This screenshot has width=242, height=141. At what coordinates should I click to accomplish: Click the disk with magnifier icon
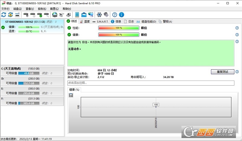(46, 15)
